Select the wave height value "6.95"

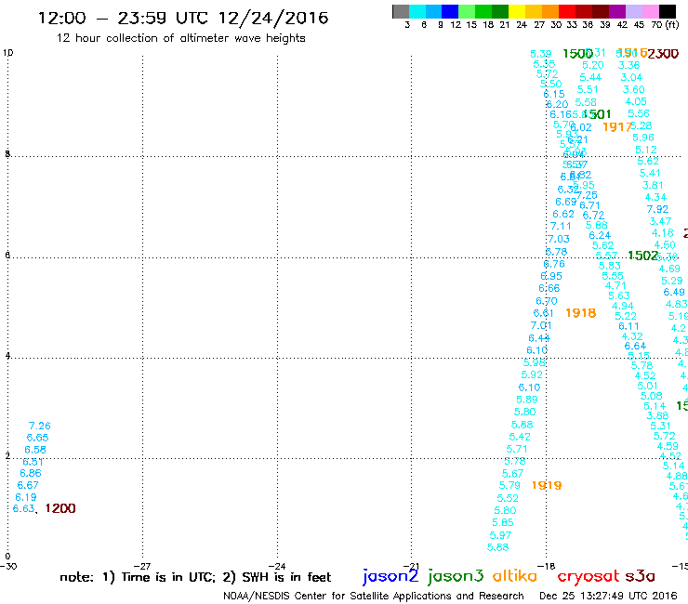(x=551, y=276)
